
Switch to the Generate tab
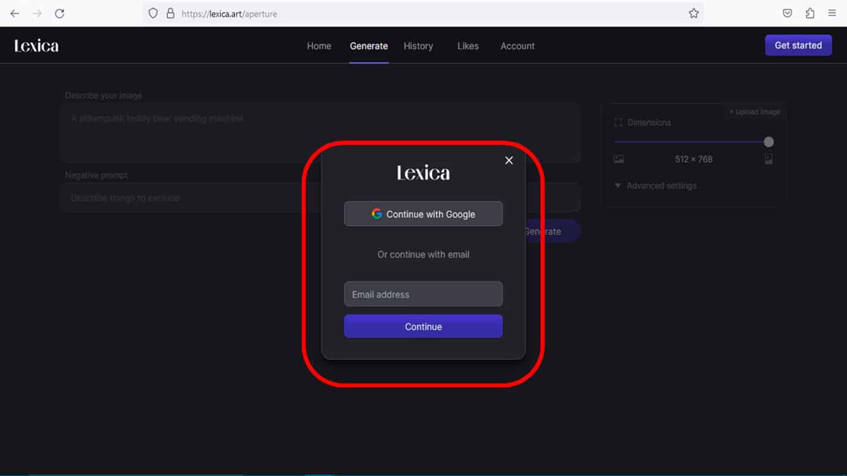pyautogui.click(x=369, y=46)
